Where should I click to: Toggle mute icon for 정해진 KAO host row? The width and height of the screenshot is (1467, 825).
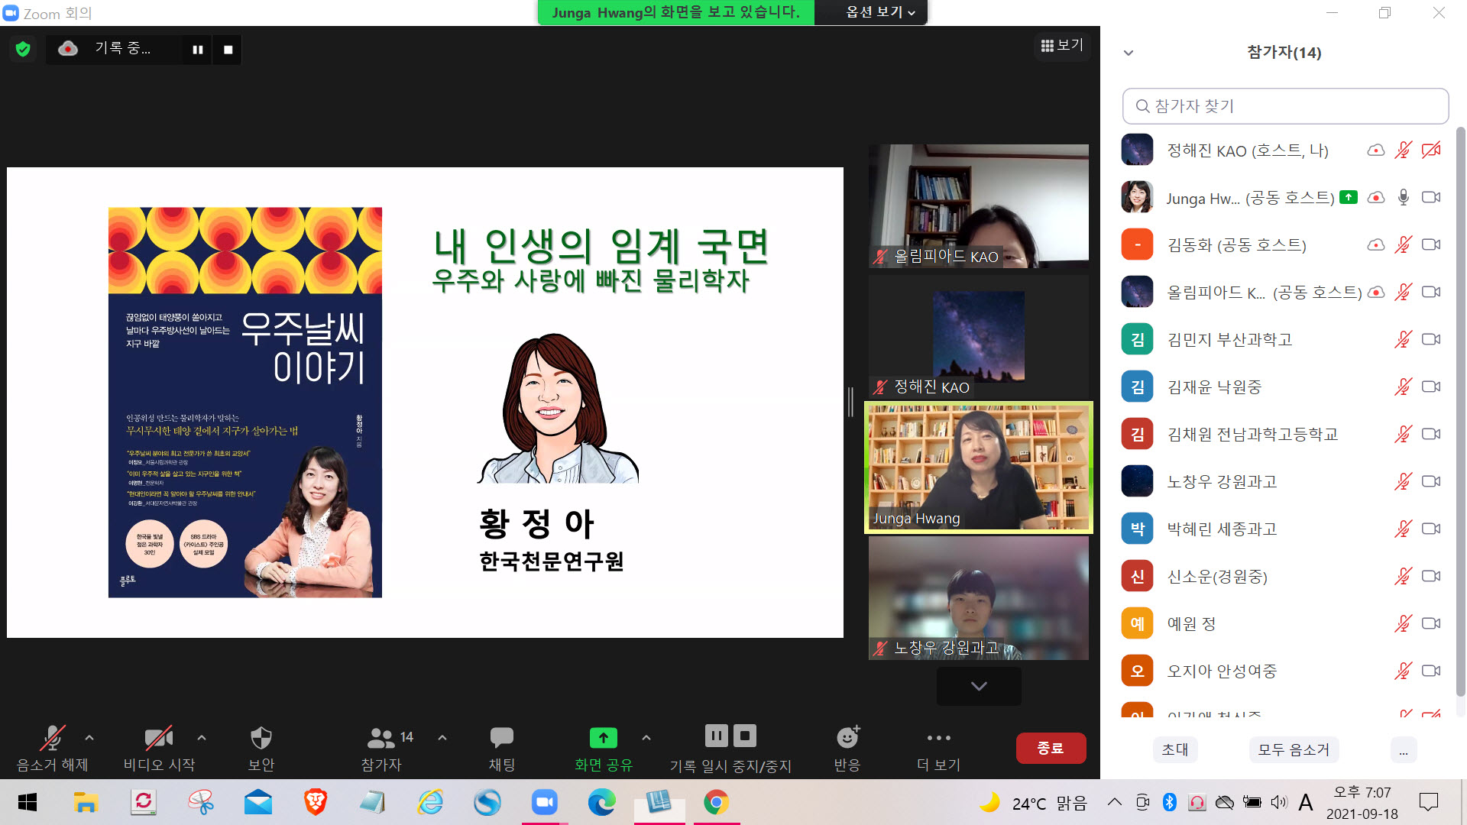[x=1404, y=150]
